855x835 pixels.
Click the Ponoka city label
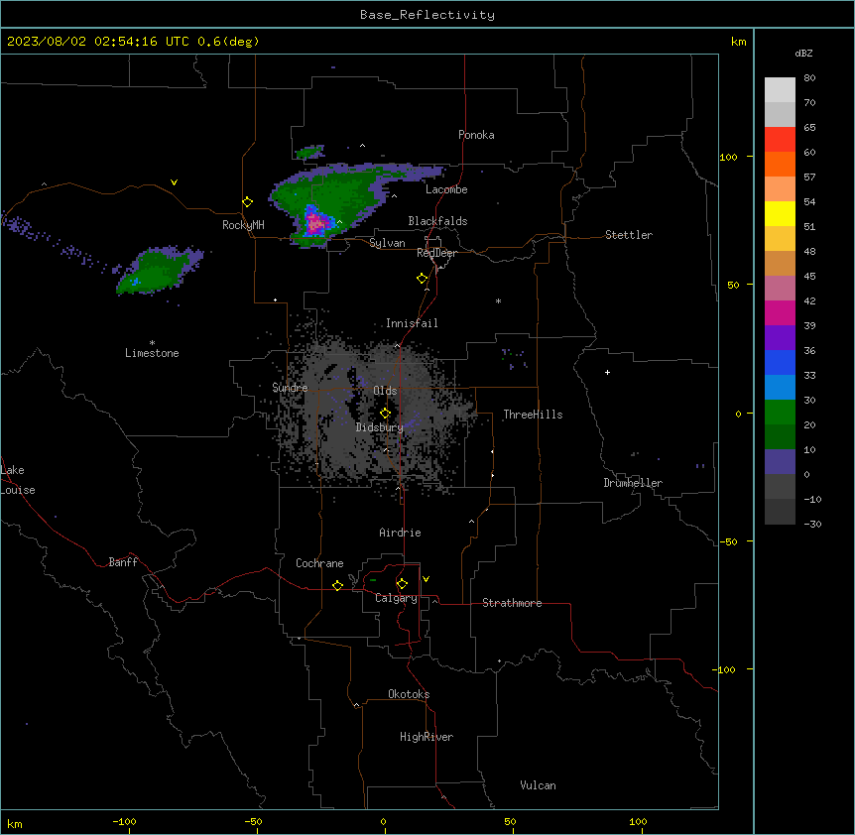click(x=476, y=135)
